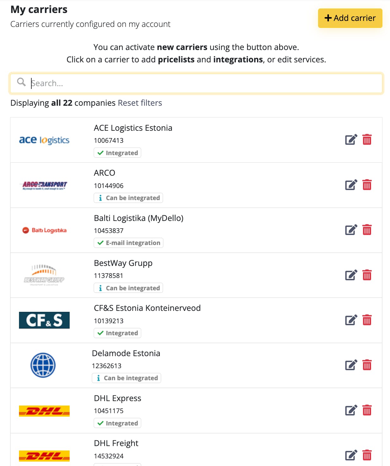Edit Balti Logistika (MyDello) carrier
This screenshot has width=390, height=466.
pos(351,230)
